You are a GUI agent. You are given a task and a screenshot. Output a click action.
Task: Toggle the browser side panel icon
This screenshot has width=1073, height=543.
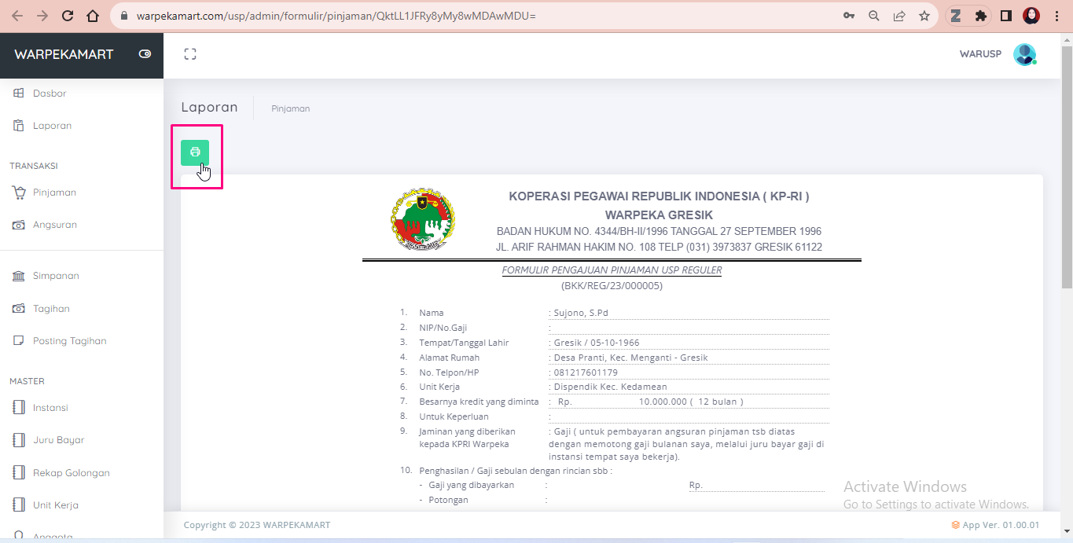[x=1005, y=16]
